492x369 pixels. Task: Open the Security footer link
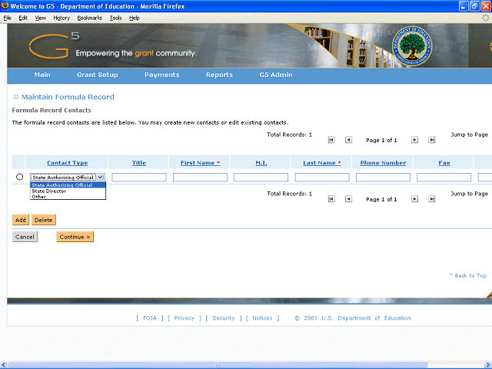224,318
